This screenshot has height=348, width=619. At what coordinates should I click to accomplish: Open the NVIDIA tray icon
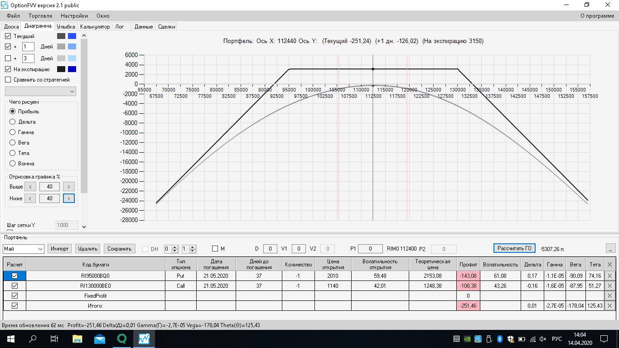[467, 339]
